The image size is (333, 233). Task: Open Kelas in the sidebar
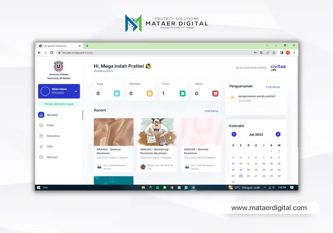[50, 125]
